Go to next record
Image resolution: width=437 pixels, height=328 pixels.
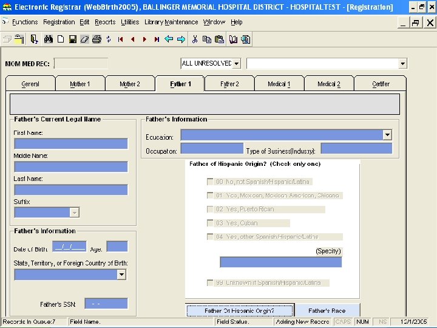(x=144, y=39)
